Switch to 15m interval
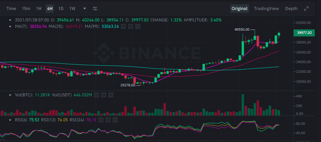321x142 pixels. pos(26,9)
